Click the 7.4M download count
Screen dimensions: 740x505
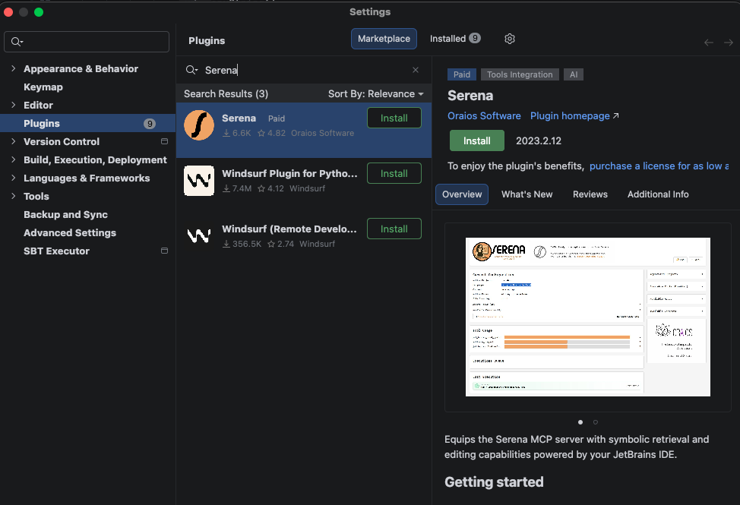pos(237,188)
